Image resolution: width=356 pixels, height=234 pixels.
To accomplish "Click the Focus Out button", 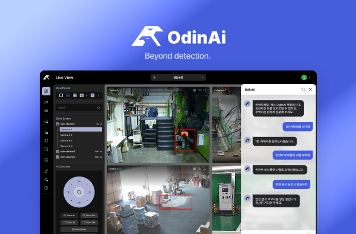I will coord(89,222).
